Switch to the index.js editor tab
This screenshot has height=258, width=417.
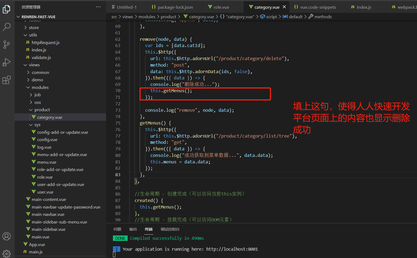(361, 7)
